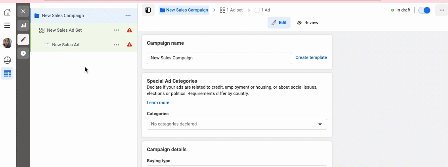Click the Campaign name text field
Image resolution: width=448 pixels, height=167 pixels.
219,58
